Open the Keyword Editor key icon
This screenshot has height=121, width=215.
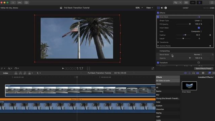point(19,2)
